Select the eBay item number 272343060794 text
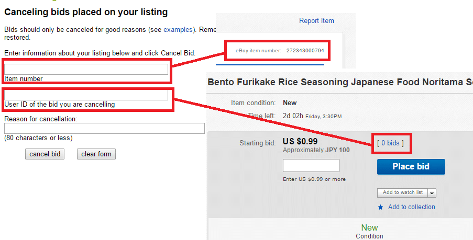 pos(305,51)
